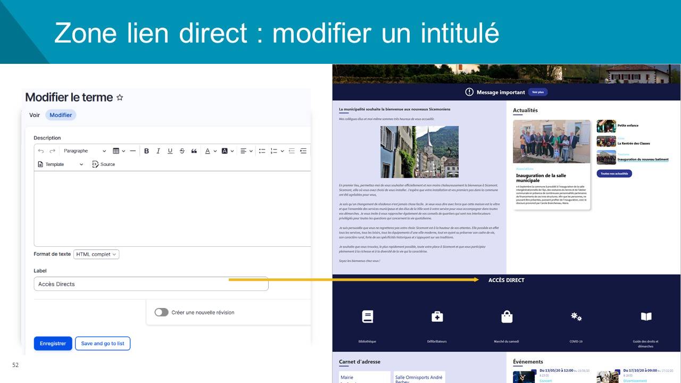The width and height of the screenshot is (681, 383).
Task: Apply italic formatting in the editor
Action: pyautogui.click(x=158, y=151)
